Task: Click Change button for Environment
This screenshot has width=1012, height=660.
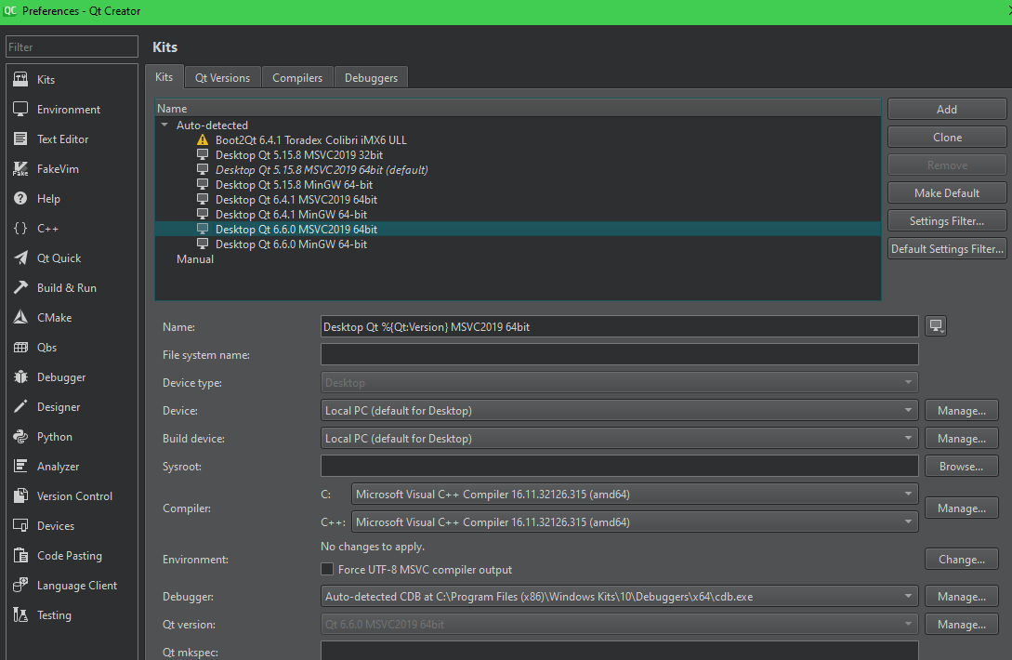Action: click(x=962, y=559)
